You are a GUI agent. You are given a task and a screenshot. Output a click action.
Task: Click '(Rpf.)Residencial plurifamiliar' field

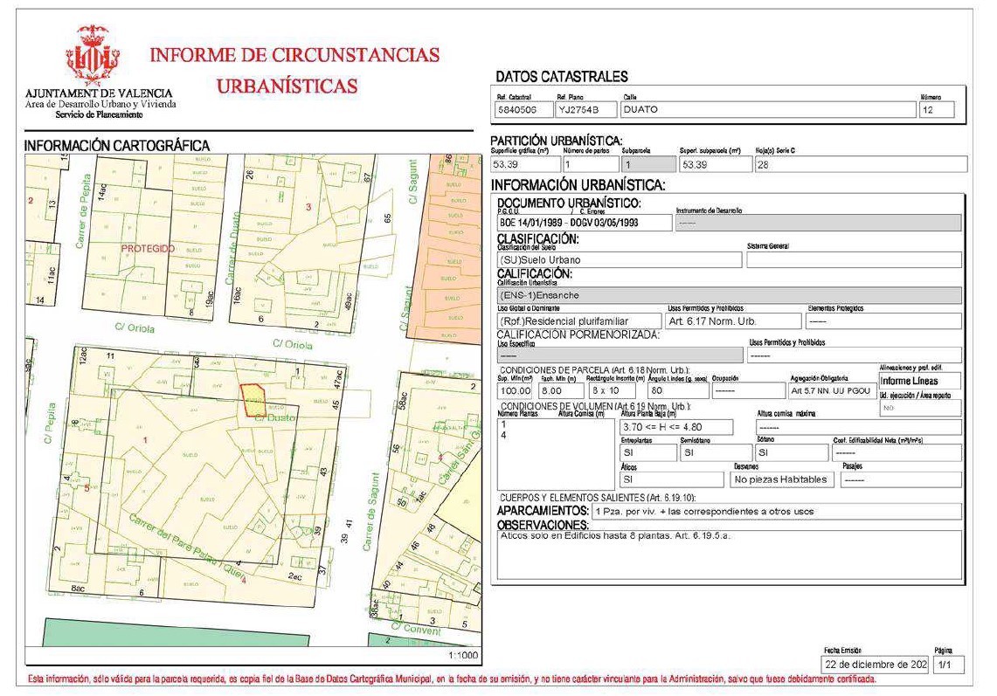click(579, 321)
